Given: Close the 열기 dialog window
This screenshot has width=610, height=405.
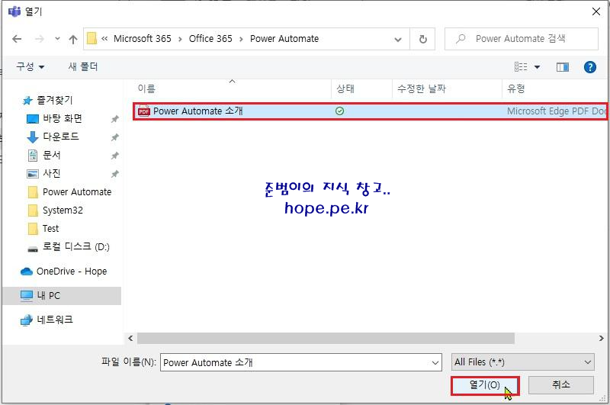Looking at the screenshot, I should pyautogui.click(x=596, y=11).
